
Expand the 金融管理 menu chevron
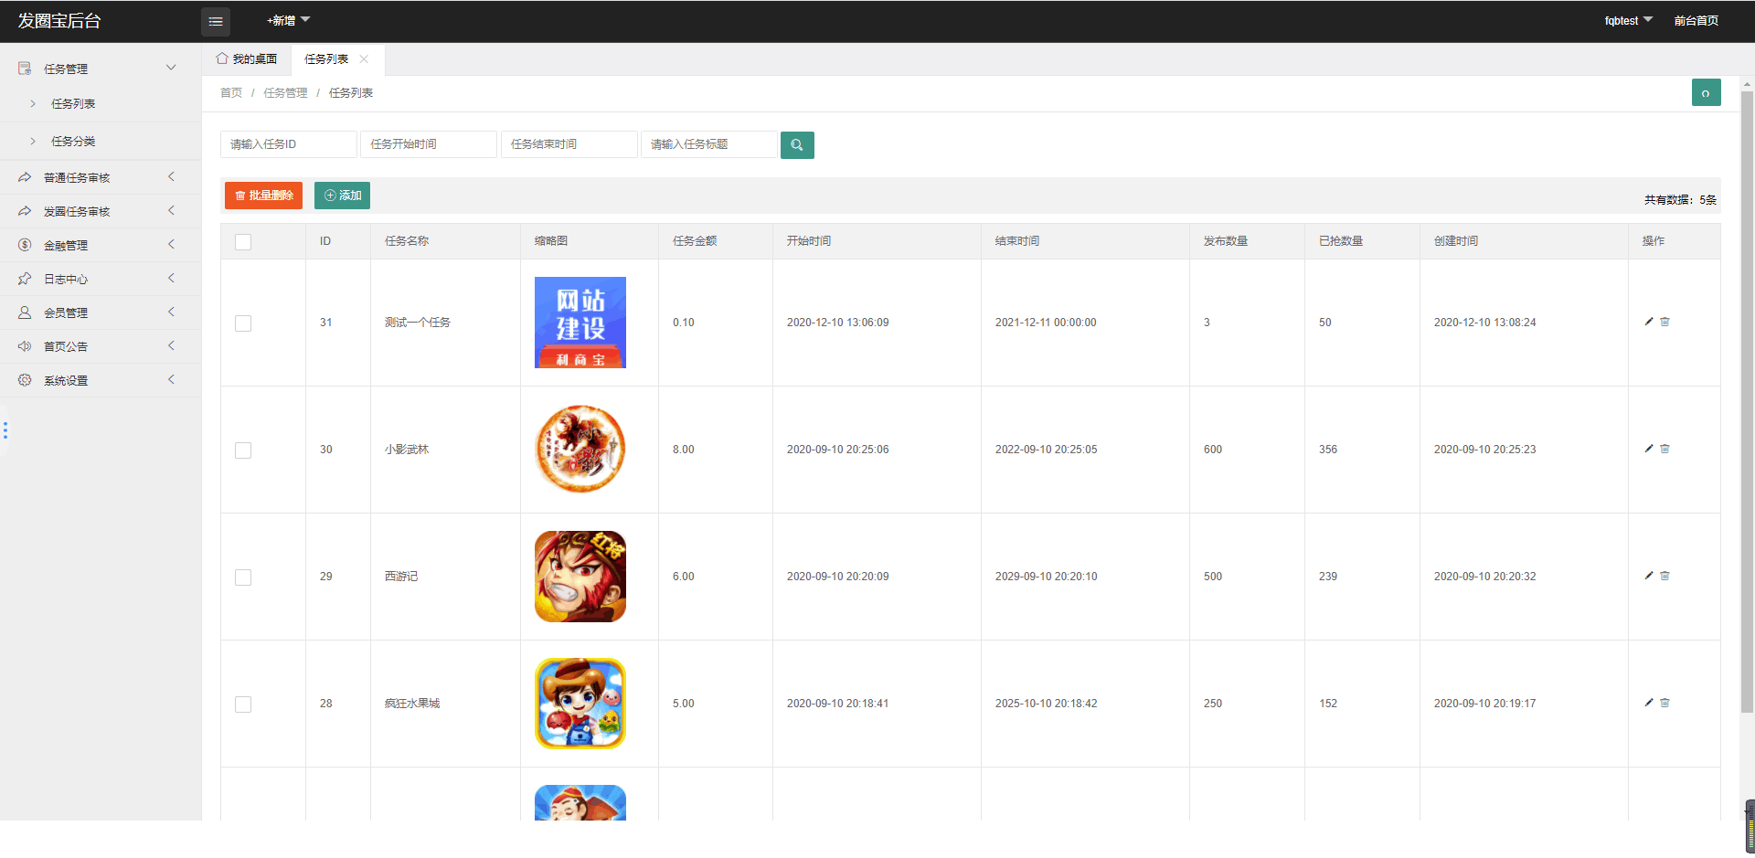click(x=171, y=244)
